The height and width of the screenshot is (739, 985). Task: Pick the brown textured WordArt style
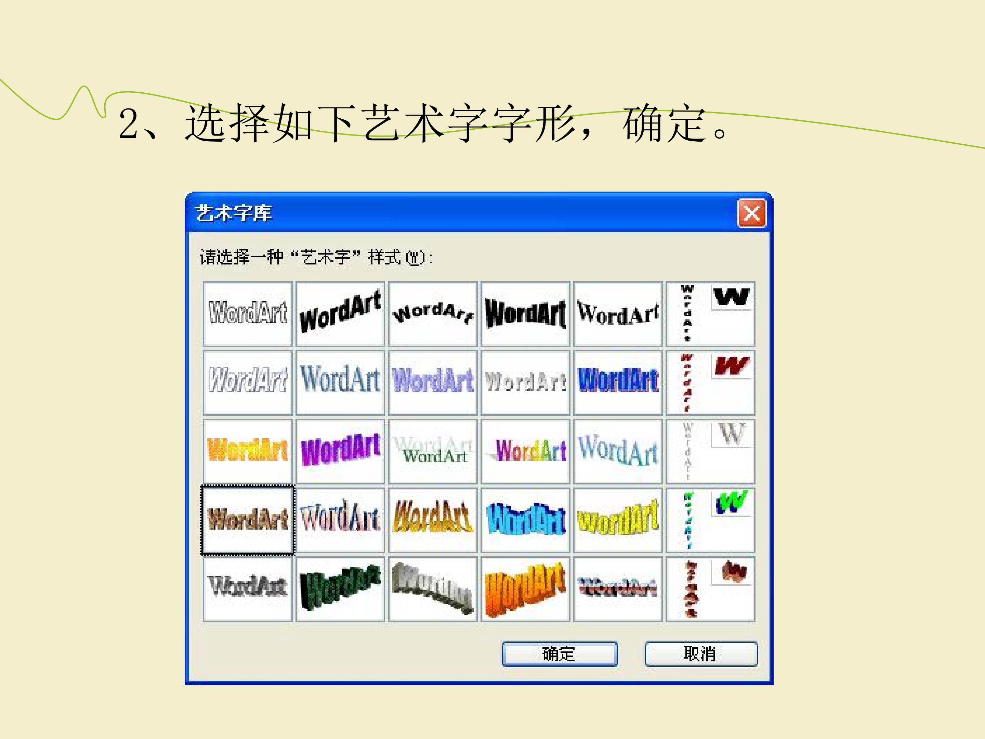coord(248,520)
